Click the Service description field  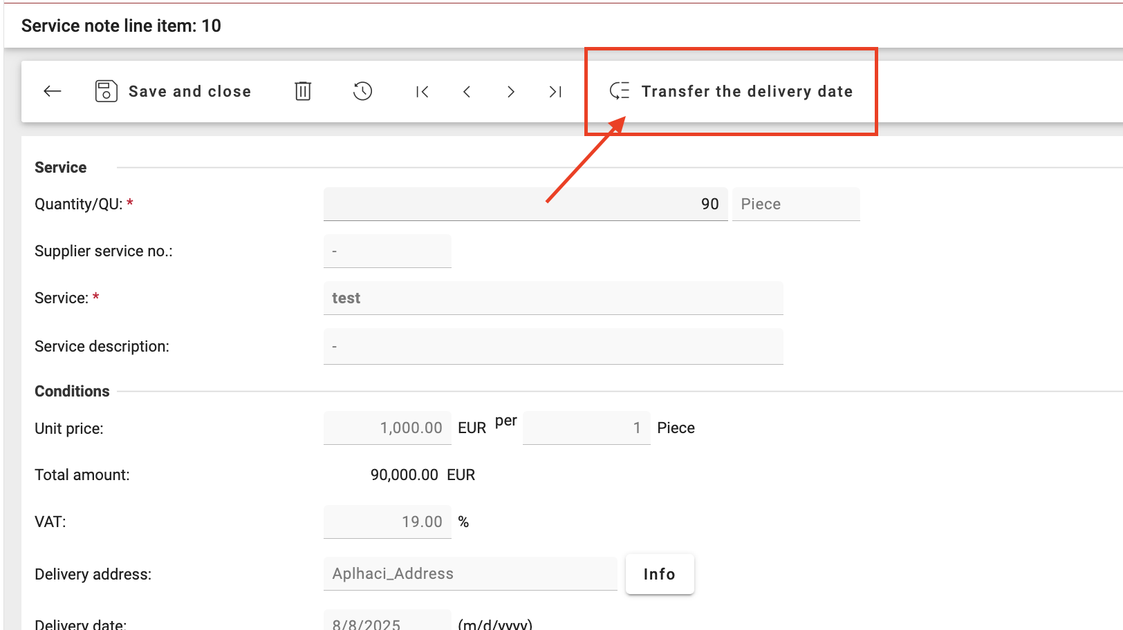553,346
